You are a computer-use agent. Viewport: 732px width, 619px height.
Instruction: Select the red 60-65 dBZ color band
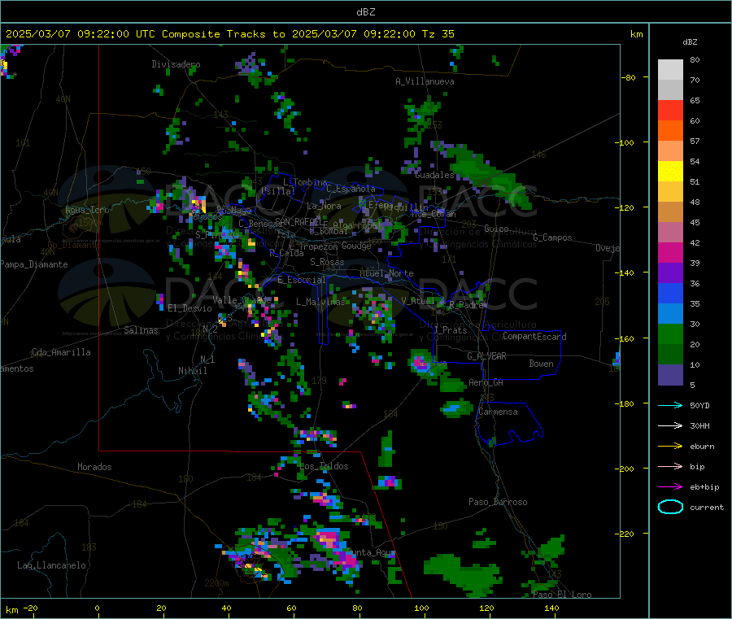pos(670,111)
